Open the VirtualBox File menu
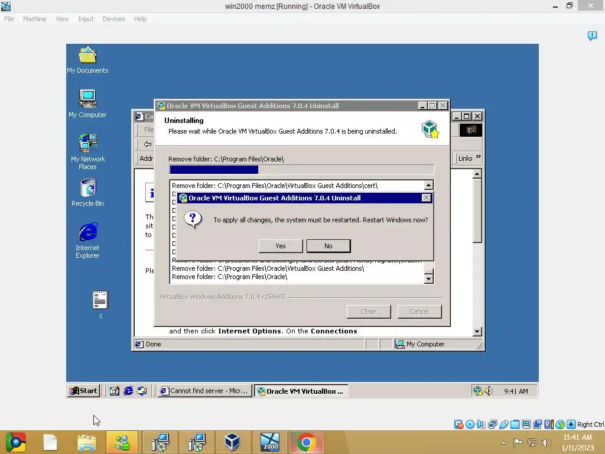 (x=9, y=19)
